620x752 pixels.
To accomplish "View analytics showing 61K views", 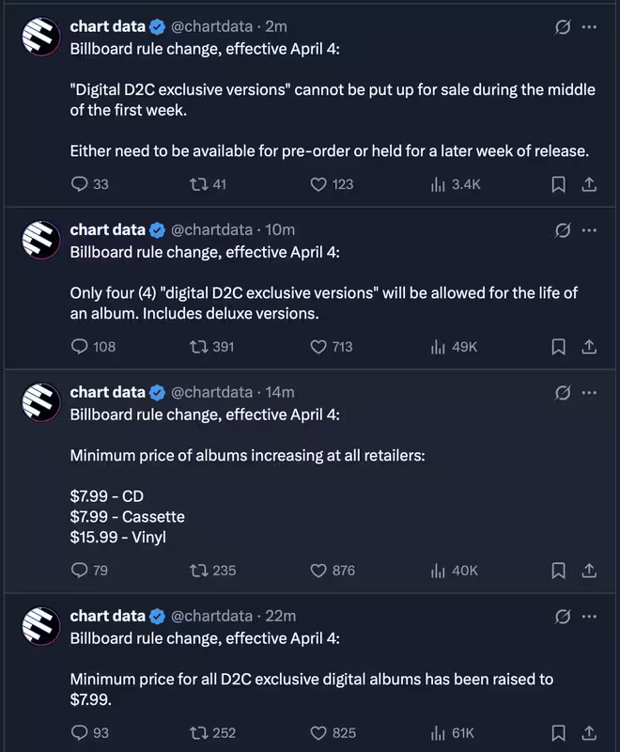I will pos(452,733).
